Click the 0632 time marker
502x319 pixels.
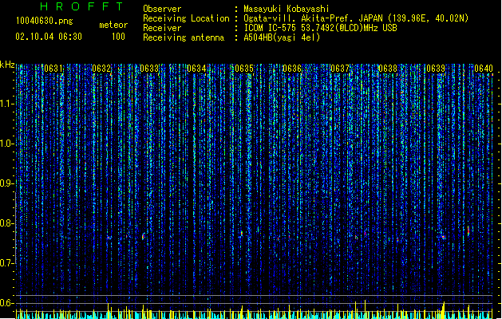click(x=101, y=69)
